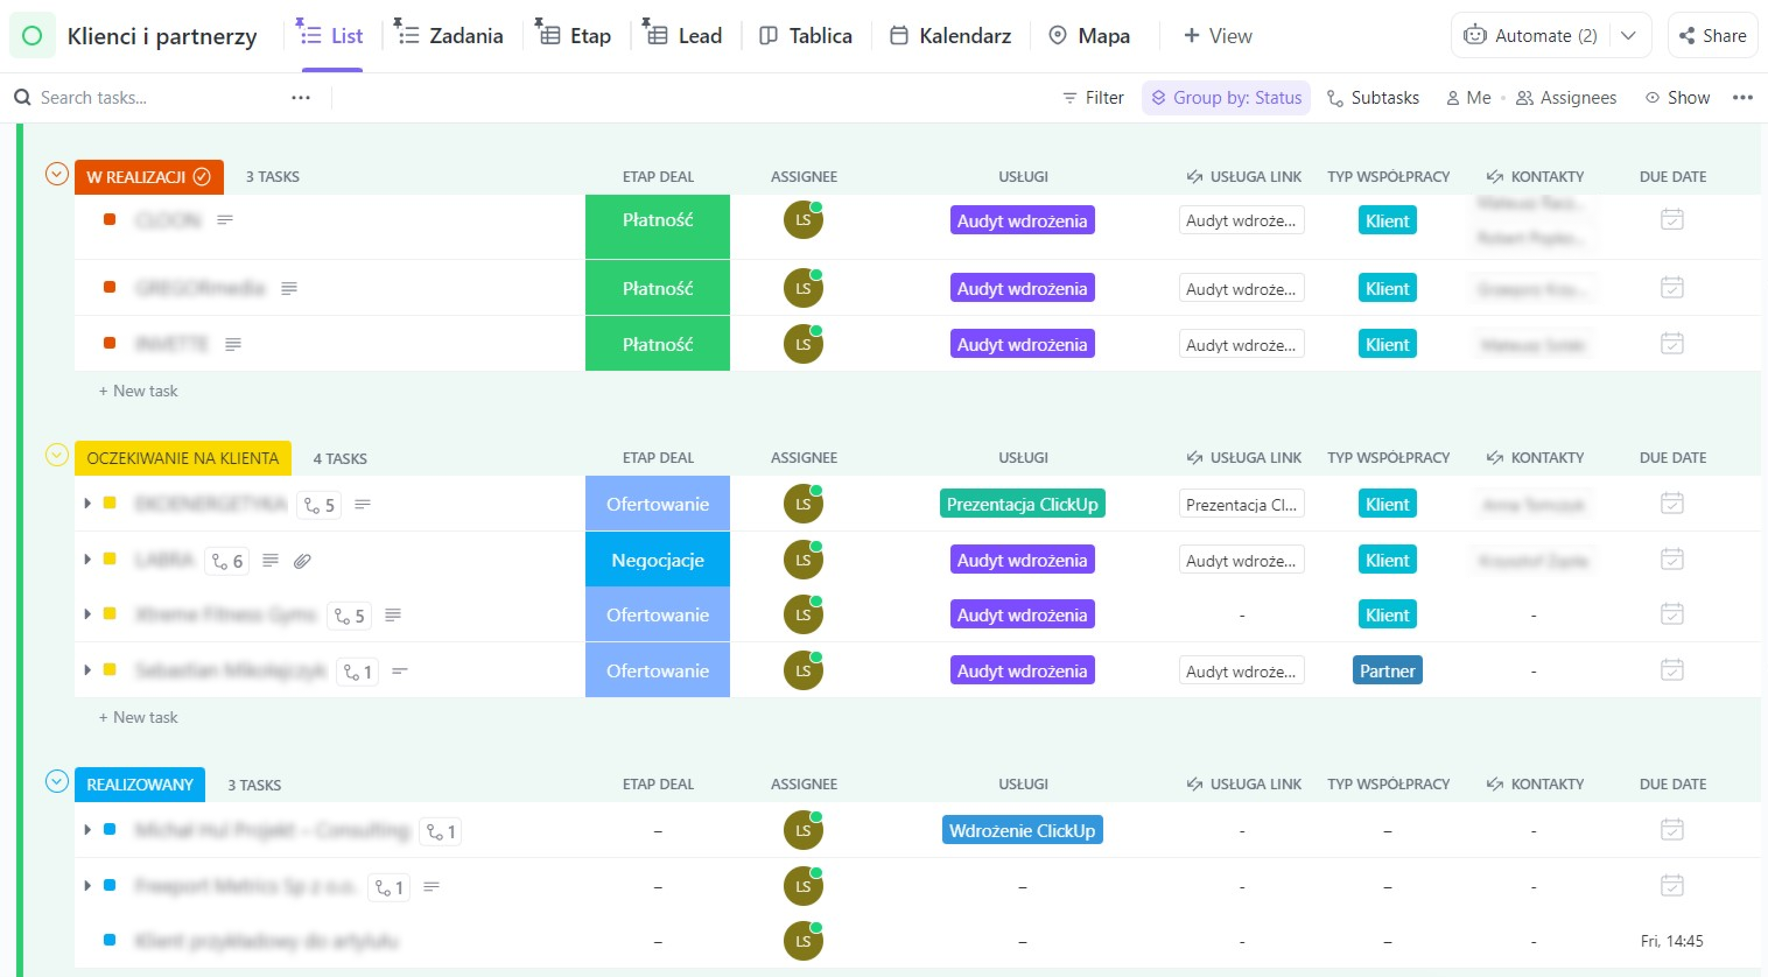Click the Negocjacje stage color cell
Screen dimensions: 1768x977
(657, 559)
